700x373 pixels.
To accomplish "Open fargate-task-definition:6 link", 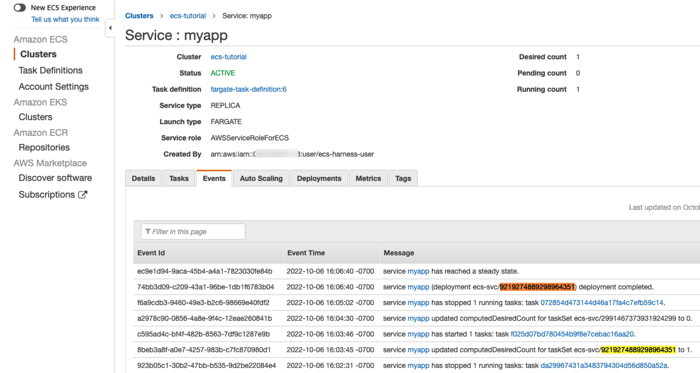I will point(248,89).
